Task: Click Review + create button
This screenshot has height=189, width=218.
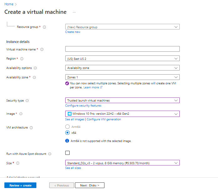Action: 20,185
